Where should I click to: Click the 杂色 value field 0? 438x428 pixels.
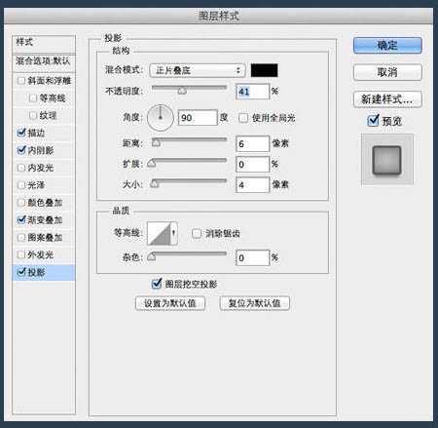pyautogui.click(x=252, y=257)
